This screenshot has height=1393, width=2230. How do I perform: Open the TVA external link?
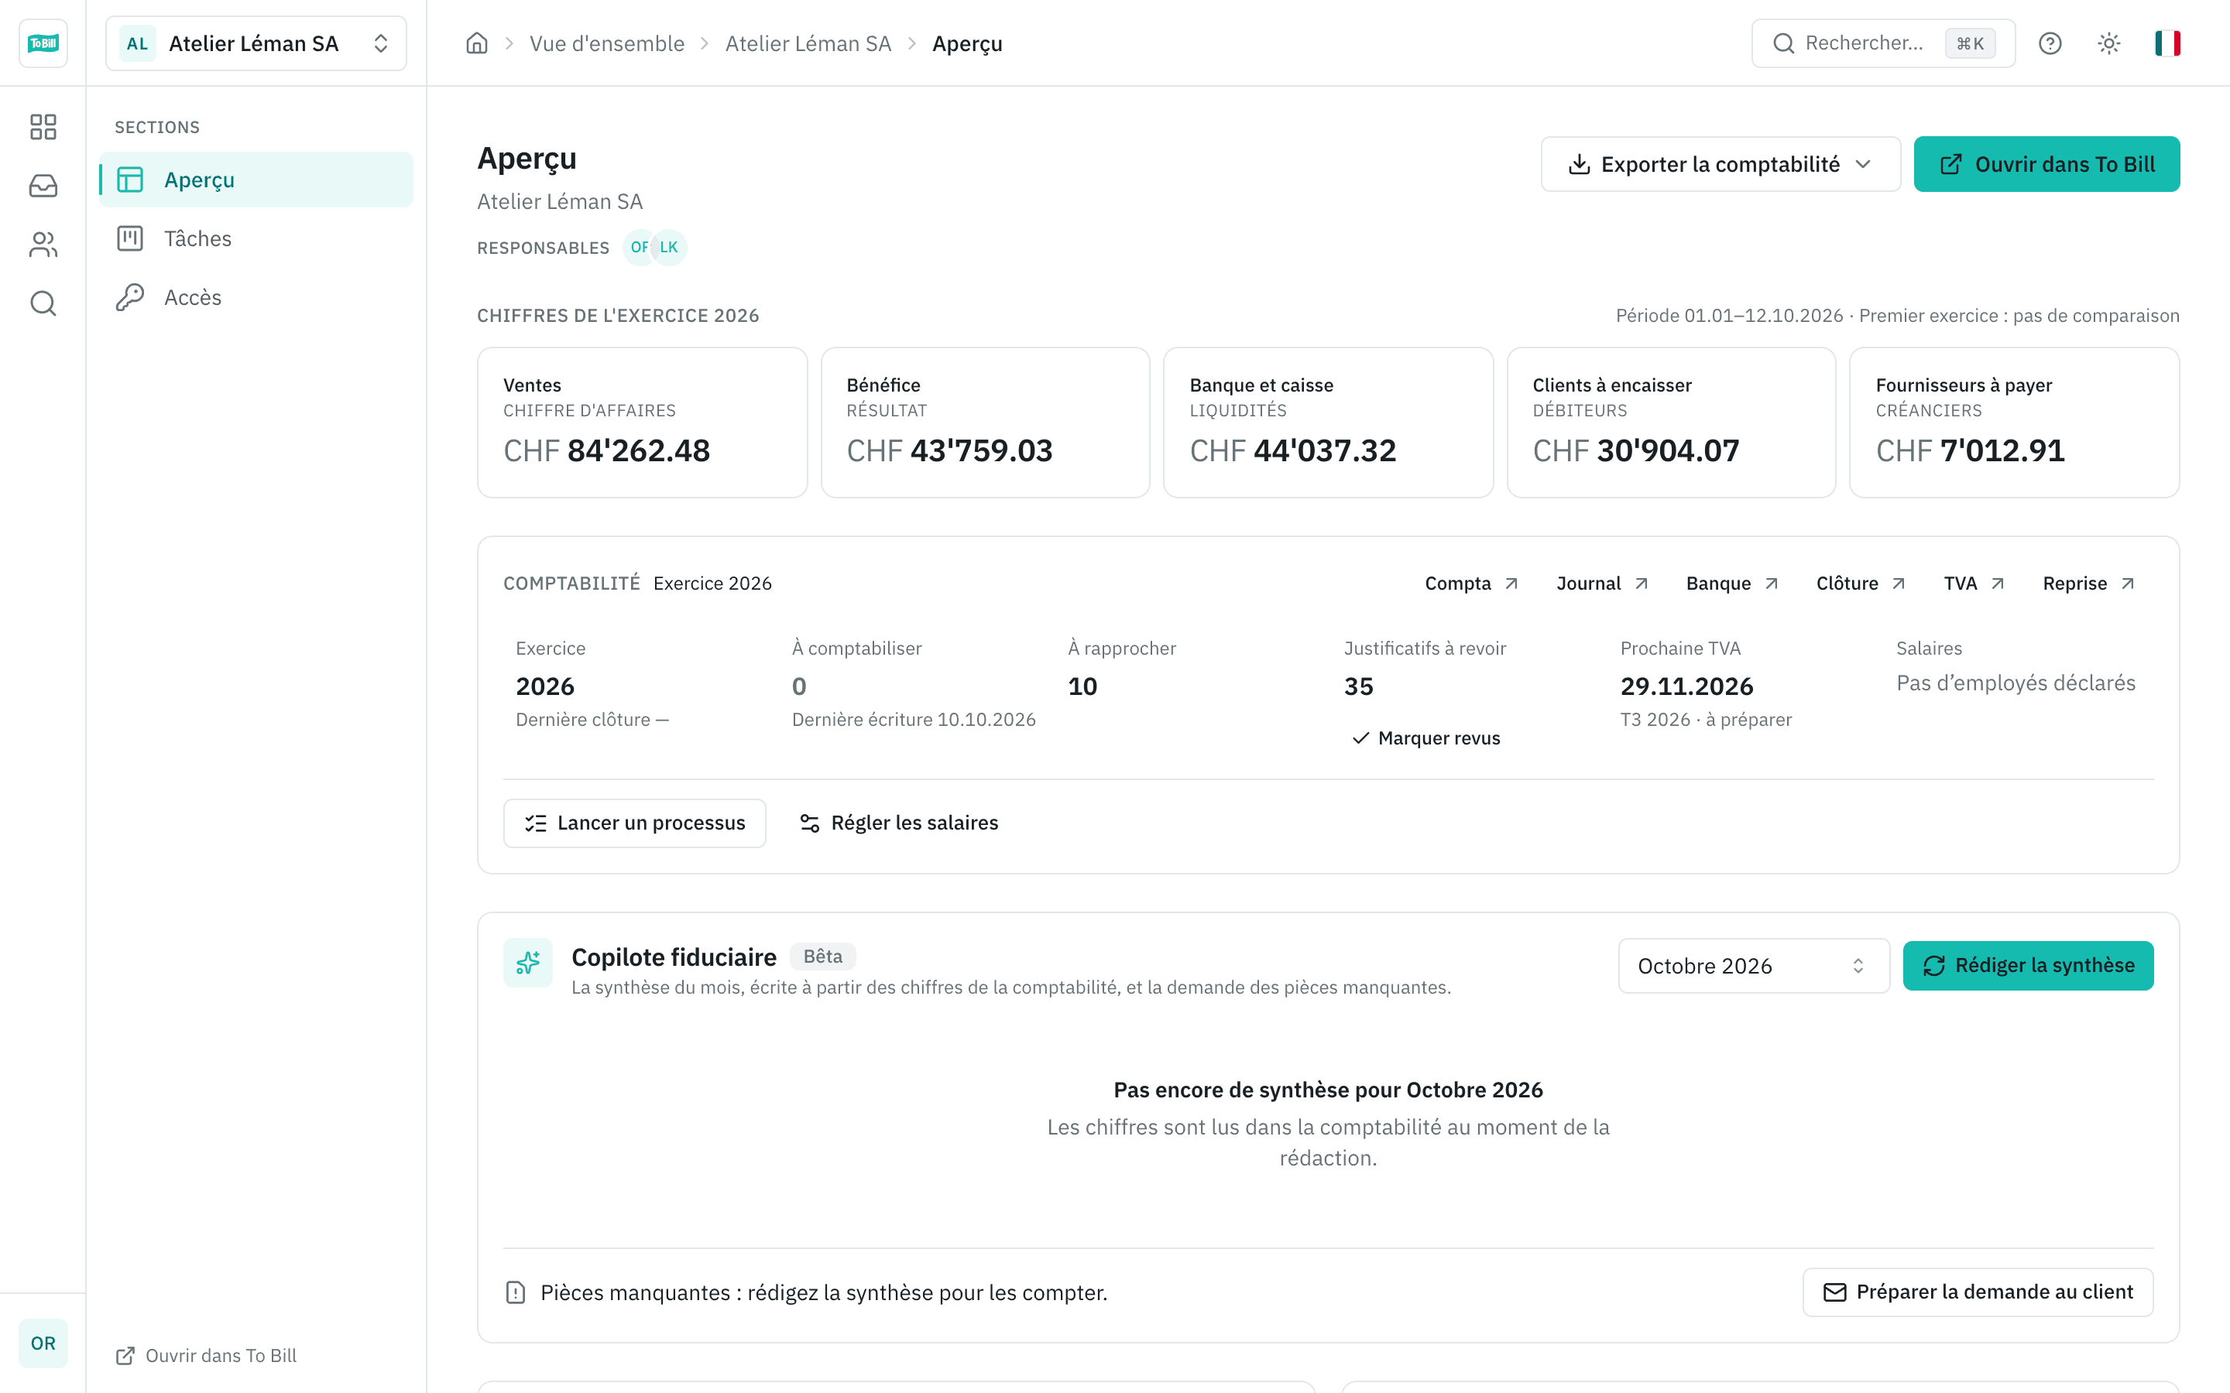1974,584
